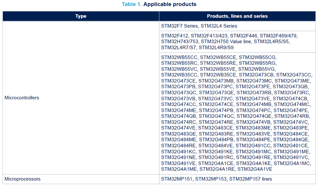Click 'STM32G473QB' in the product list

[290, 87]
